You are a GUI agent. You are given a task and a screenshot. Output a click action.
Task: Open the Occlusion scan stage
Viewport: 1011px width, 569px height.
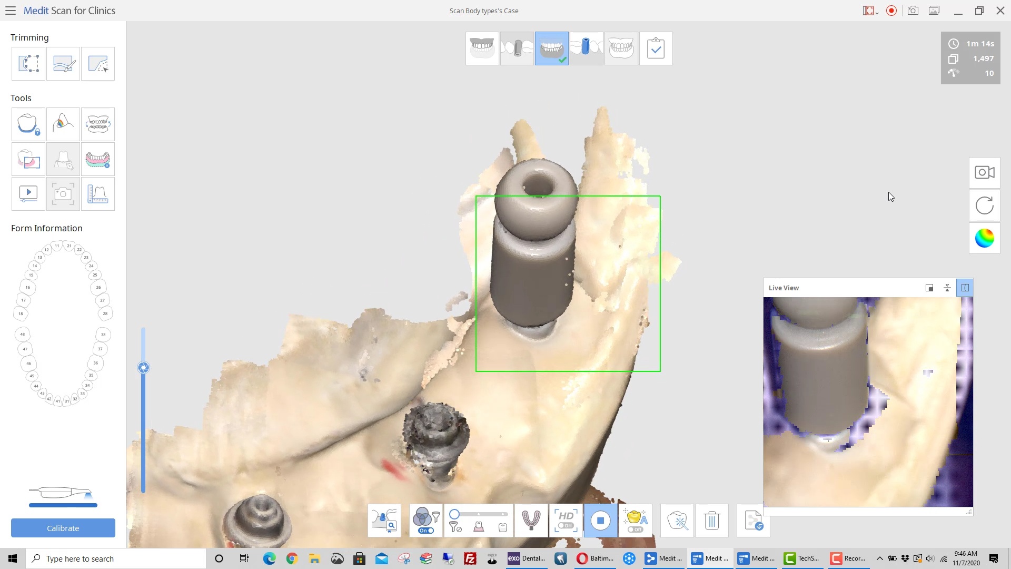pos(621,48)
